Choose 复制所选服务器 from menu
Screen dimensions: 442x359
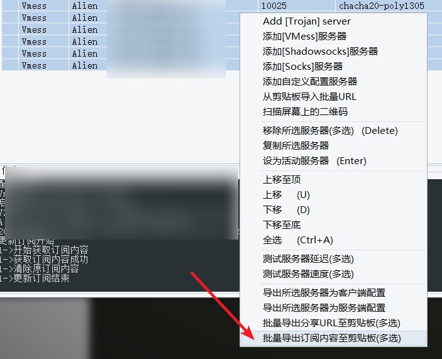click(x=333, y=146)
